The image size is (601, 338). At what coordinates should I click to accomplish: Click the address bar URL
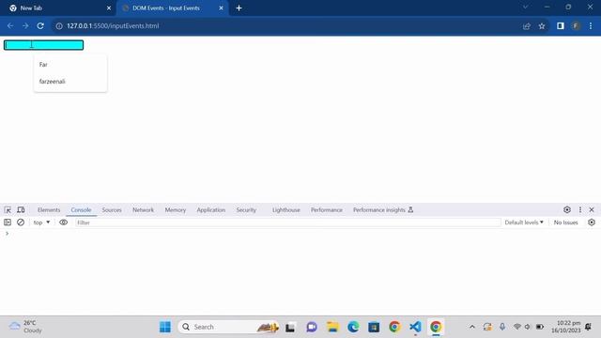point(113,25)
